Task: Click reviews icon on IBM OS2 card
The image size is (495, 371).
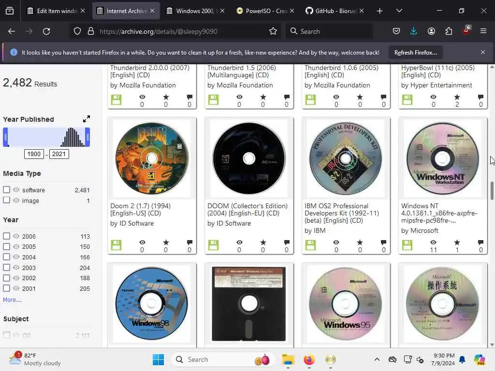Action: click(x=383, y=243)
